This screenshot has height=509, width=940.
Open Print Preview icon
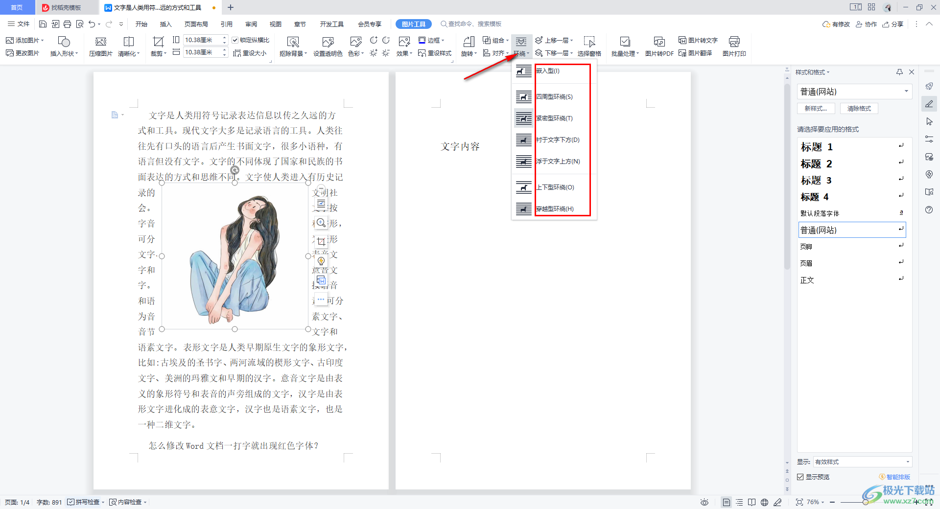click(x=80, y=24)
